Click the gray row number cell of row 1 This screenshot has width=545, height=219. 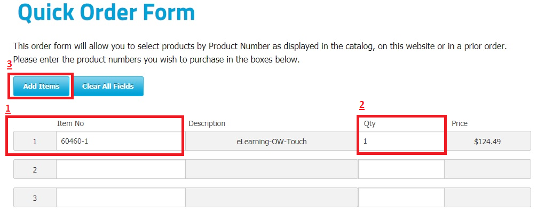coord(35,142)
